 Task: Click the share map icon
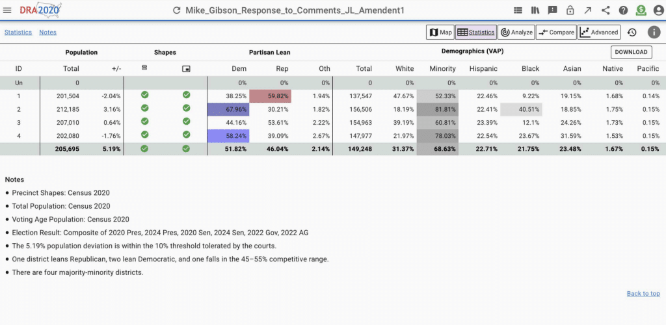click(606, 10)
